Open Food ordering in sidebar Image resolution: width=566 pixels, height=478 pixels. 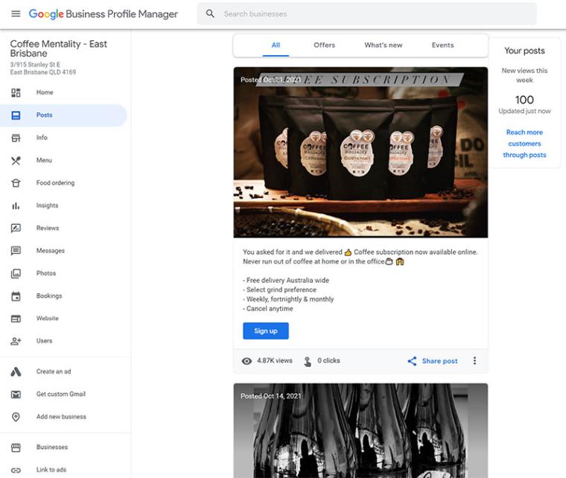click(x=55, y=183)
